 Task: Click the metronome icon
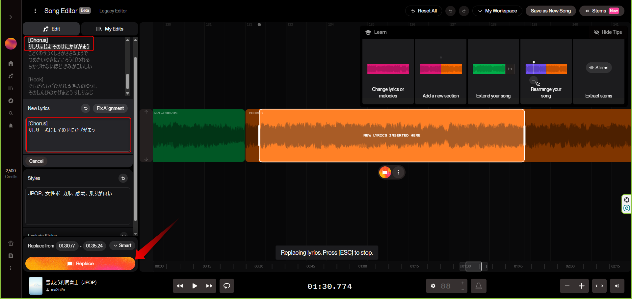pyautogui.click(x=479, y=286)
